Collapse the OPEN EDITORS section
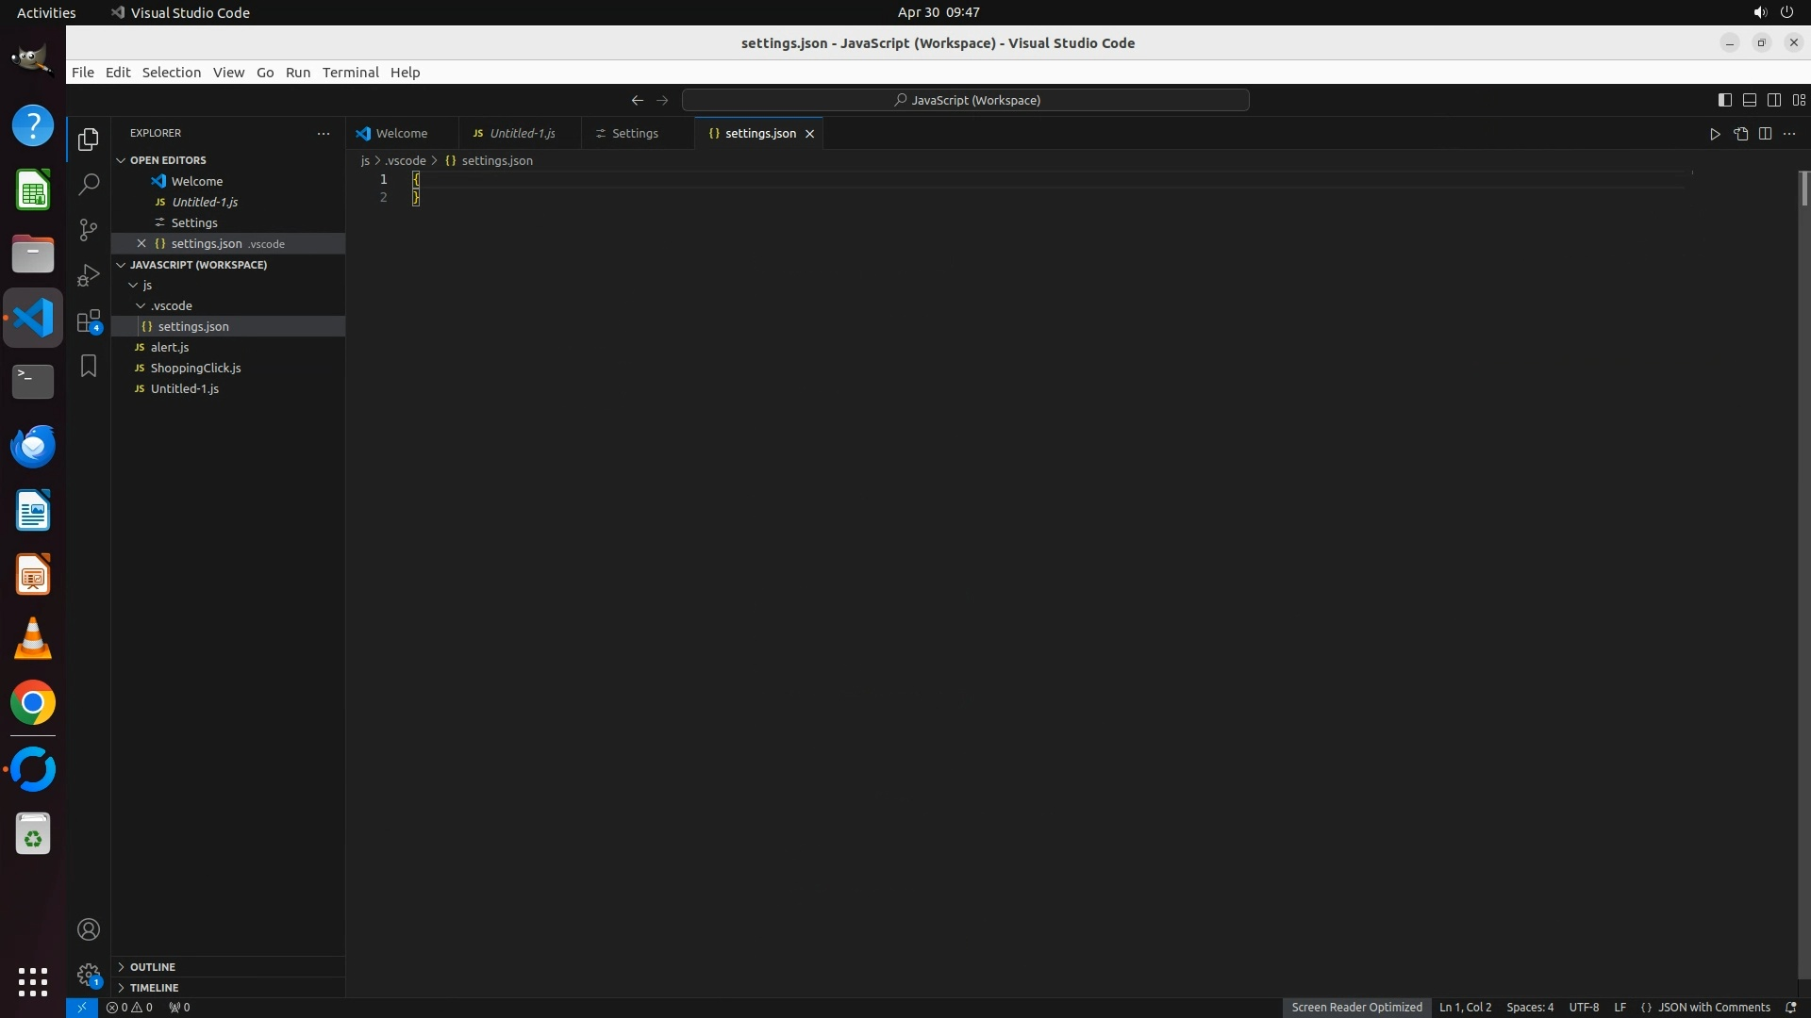Screen dimensions: 1811x1018 (x=168, y=160)
